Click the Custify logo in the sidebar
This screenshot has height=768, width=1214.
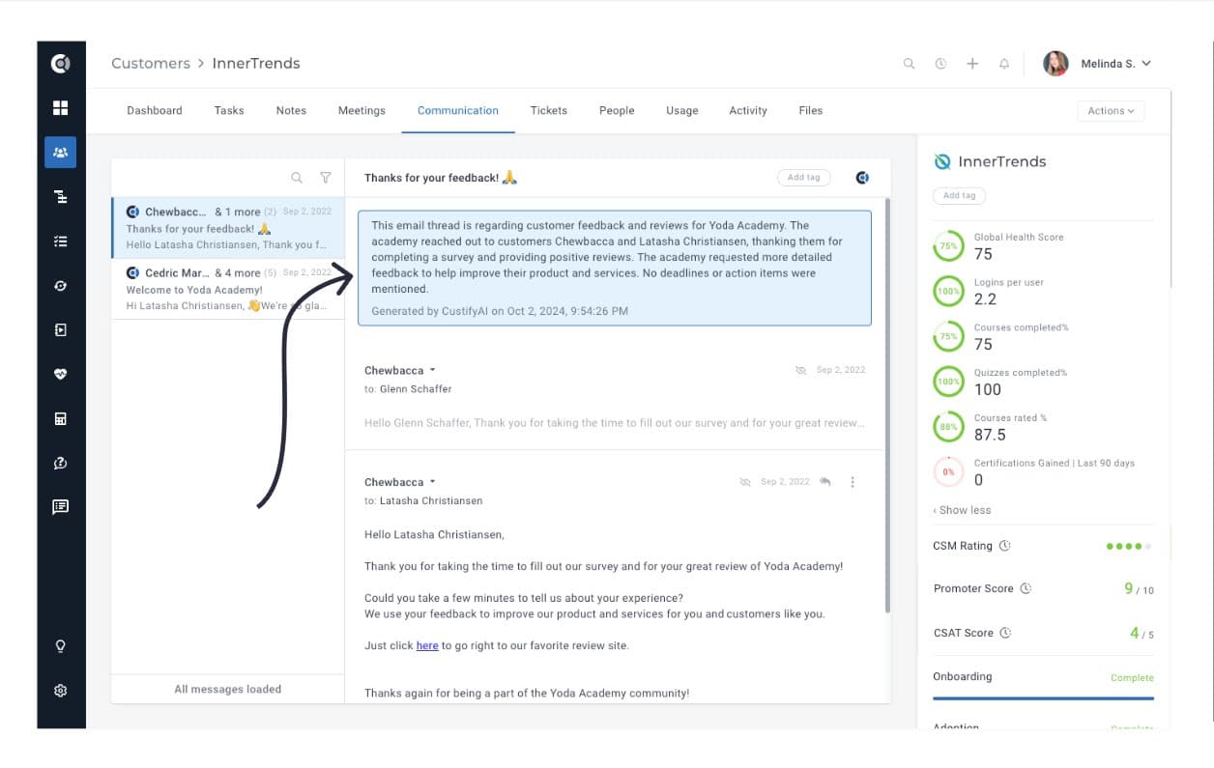(x=60, y=64)
